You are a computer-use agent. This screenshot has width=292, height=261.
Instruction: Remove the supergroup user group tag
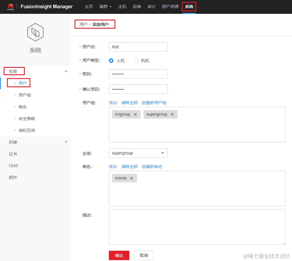click(x=172, y=114)
